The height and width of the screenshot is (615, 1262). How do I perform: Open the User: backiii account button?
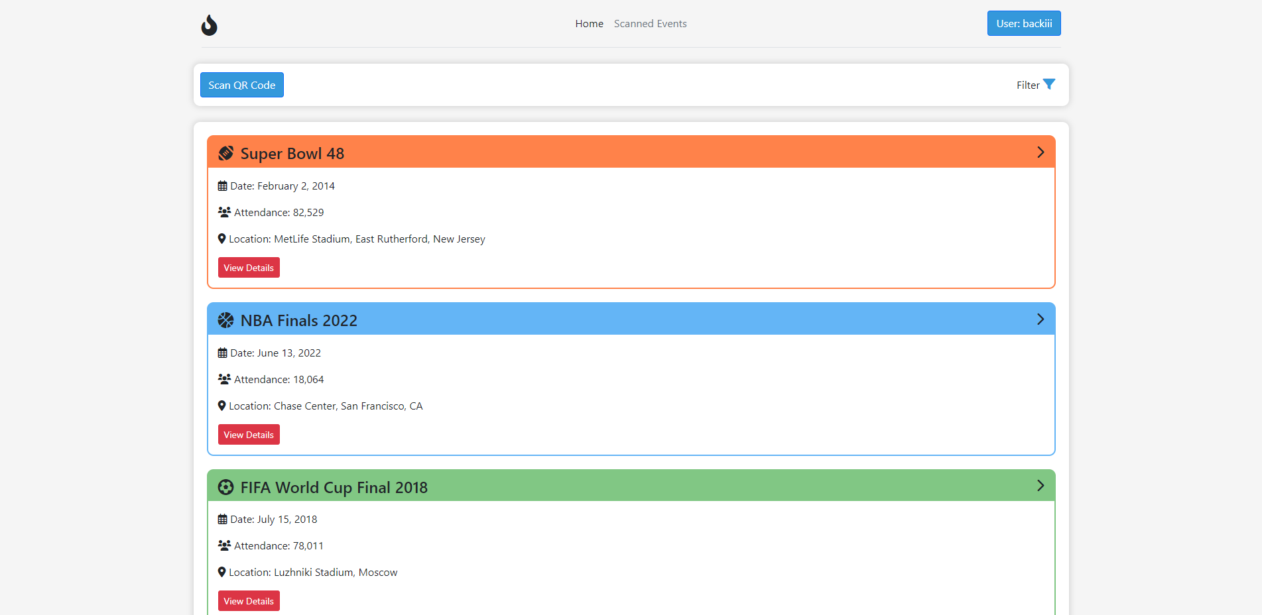tap(1024, 23)
